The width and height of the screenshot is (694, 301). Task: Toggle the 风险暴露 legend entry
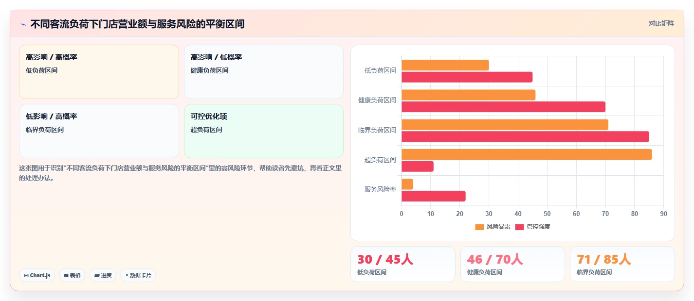point(493,227)
